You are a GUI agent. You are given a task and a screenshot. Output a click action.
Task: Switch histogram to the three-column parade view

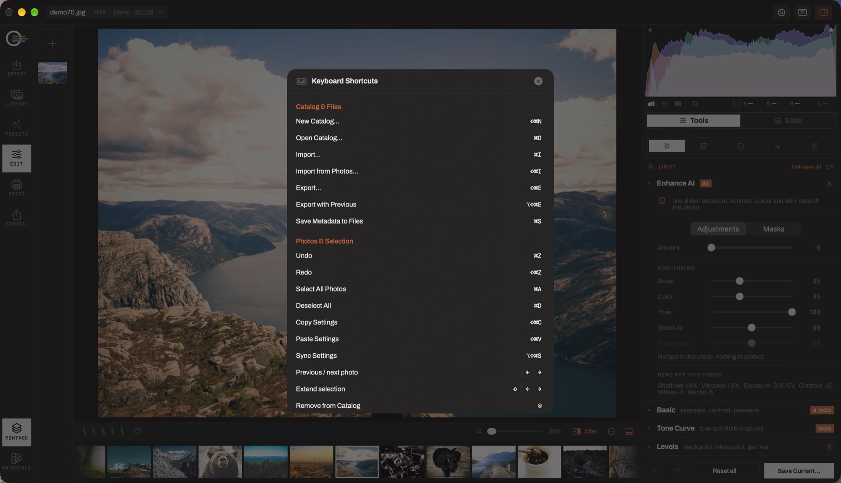[x=678, y=103]
